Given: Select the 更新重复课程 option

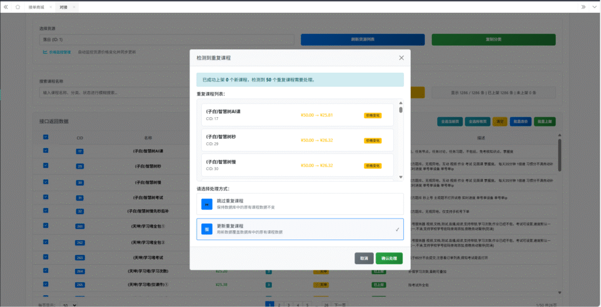Looking at the screenshot, I should click(300, 229).
